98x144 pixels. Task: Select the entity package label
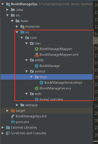(39, 60)
